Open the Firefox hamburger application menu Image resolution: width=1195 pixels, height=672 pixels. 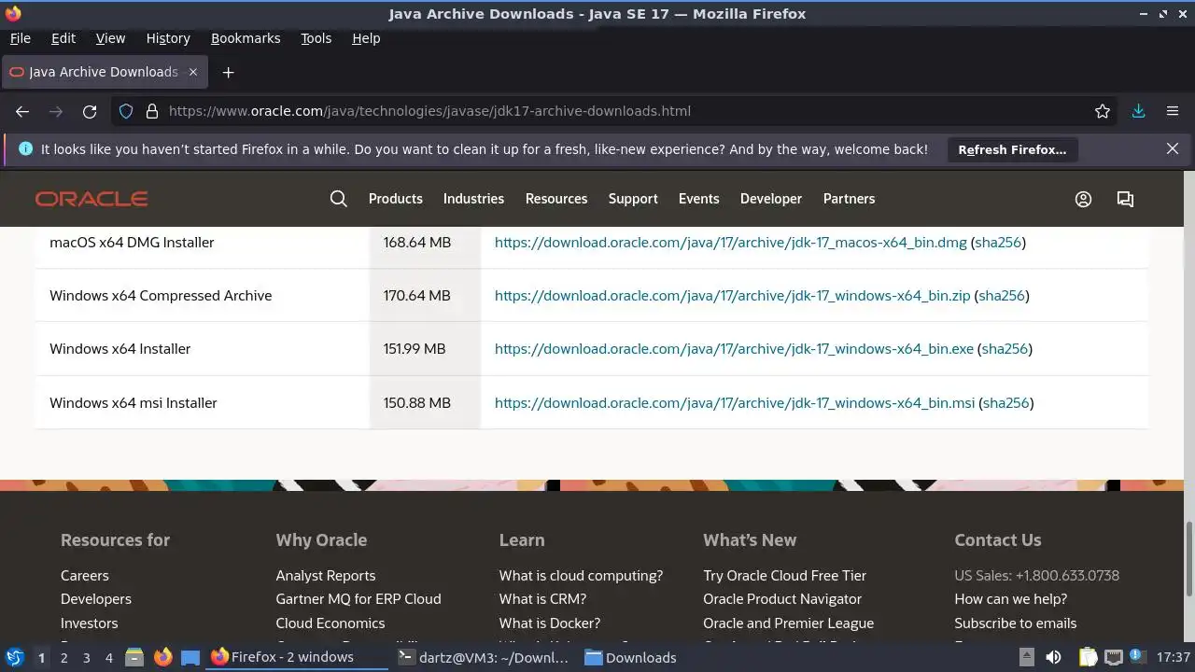(x=1173, y=111)
